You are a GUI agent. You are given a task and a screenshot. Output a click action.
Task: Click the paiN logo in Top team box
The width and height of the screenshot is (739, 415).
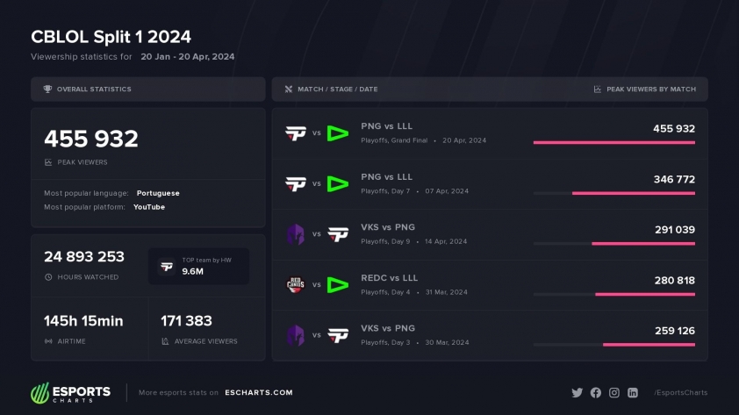point(167,267)
